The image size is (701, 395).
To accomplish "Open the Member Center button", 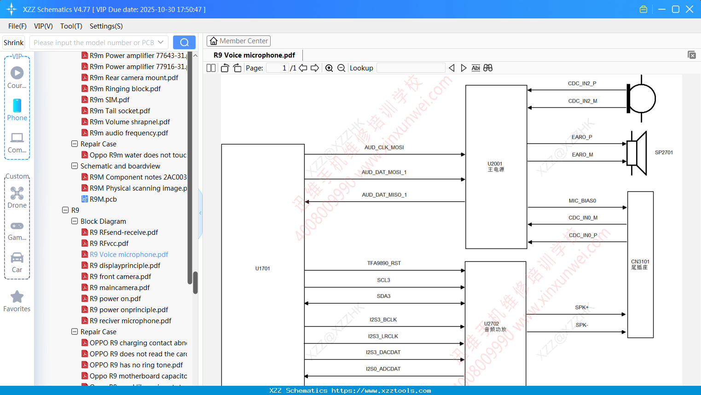I will 238,41.
